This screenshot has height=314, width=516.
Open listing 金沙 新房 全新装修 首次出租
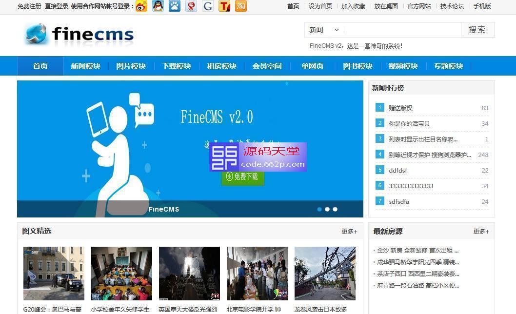click(418, 251)
